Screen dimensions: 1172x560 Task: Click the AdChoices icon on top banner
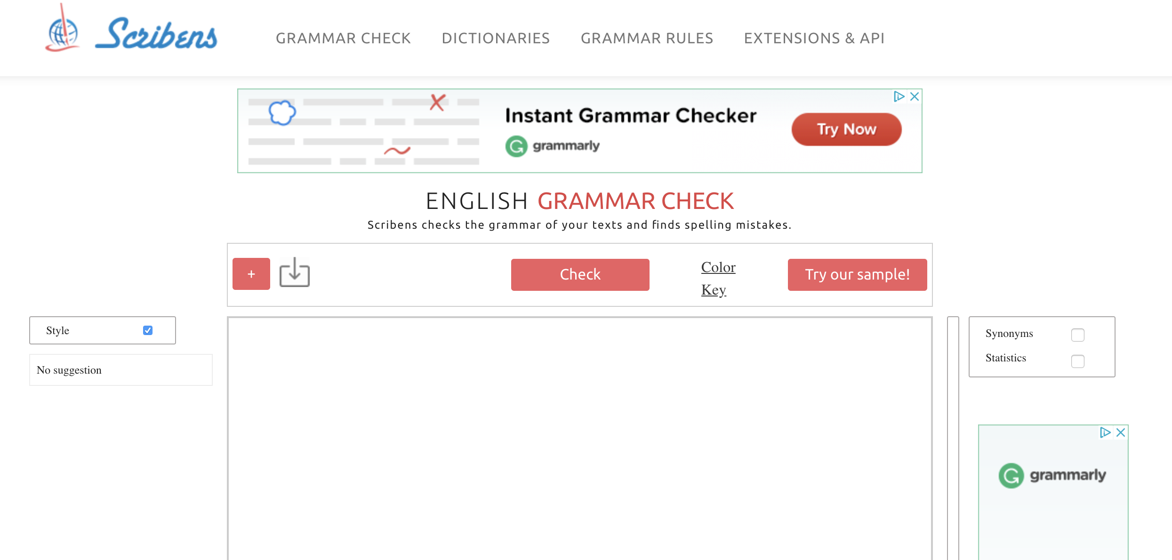click(x=899, y=96)
